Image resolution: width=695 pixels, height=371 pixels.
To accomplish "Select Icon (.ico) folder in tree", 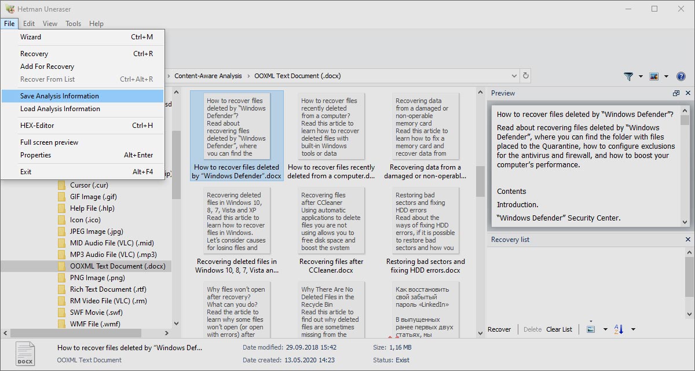I will (85, 220).
